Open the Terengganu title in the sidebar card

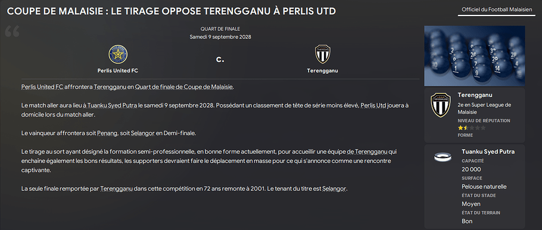475,95
